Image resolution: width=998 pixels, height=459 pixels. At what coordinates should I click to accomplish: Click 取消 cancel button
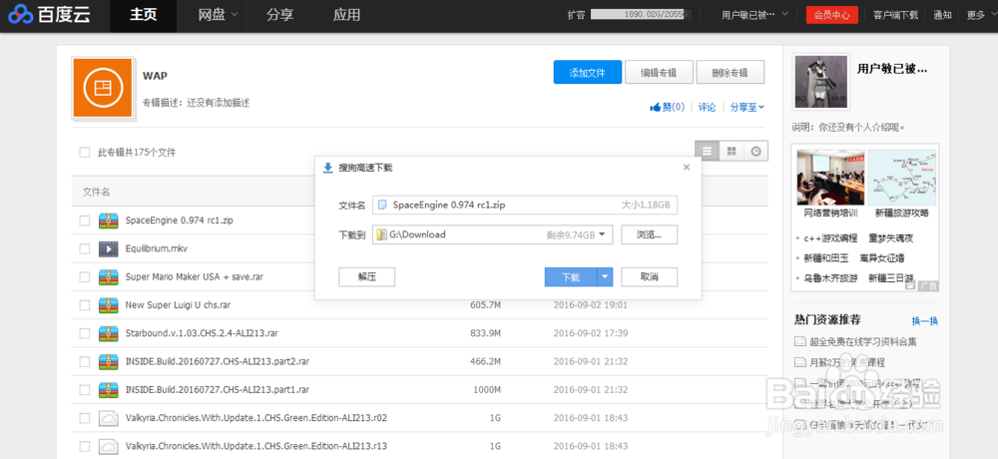pyautogui.click(x=650, y=277)
